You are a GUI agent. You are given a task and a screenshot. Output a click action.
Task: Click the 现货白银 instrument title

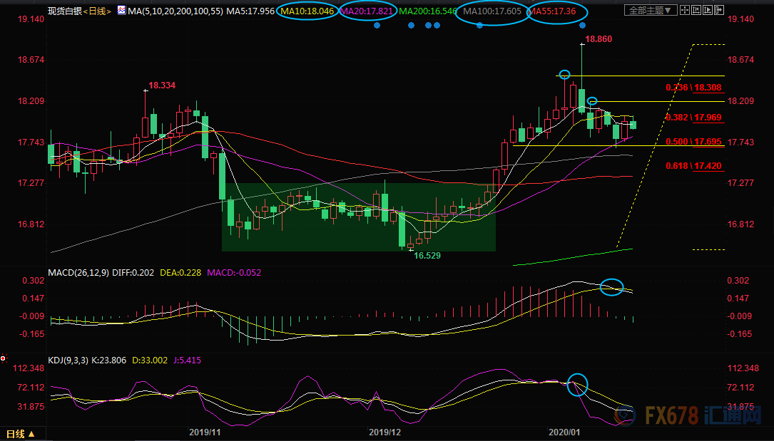(64, 11)
